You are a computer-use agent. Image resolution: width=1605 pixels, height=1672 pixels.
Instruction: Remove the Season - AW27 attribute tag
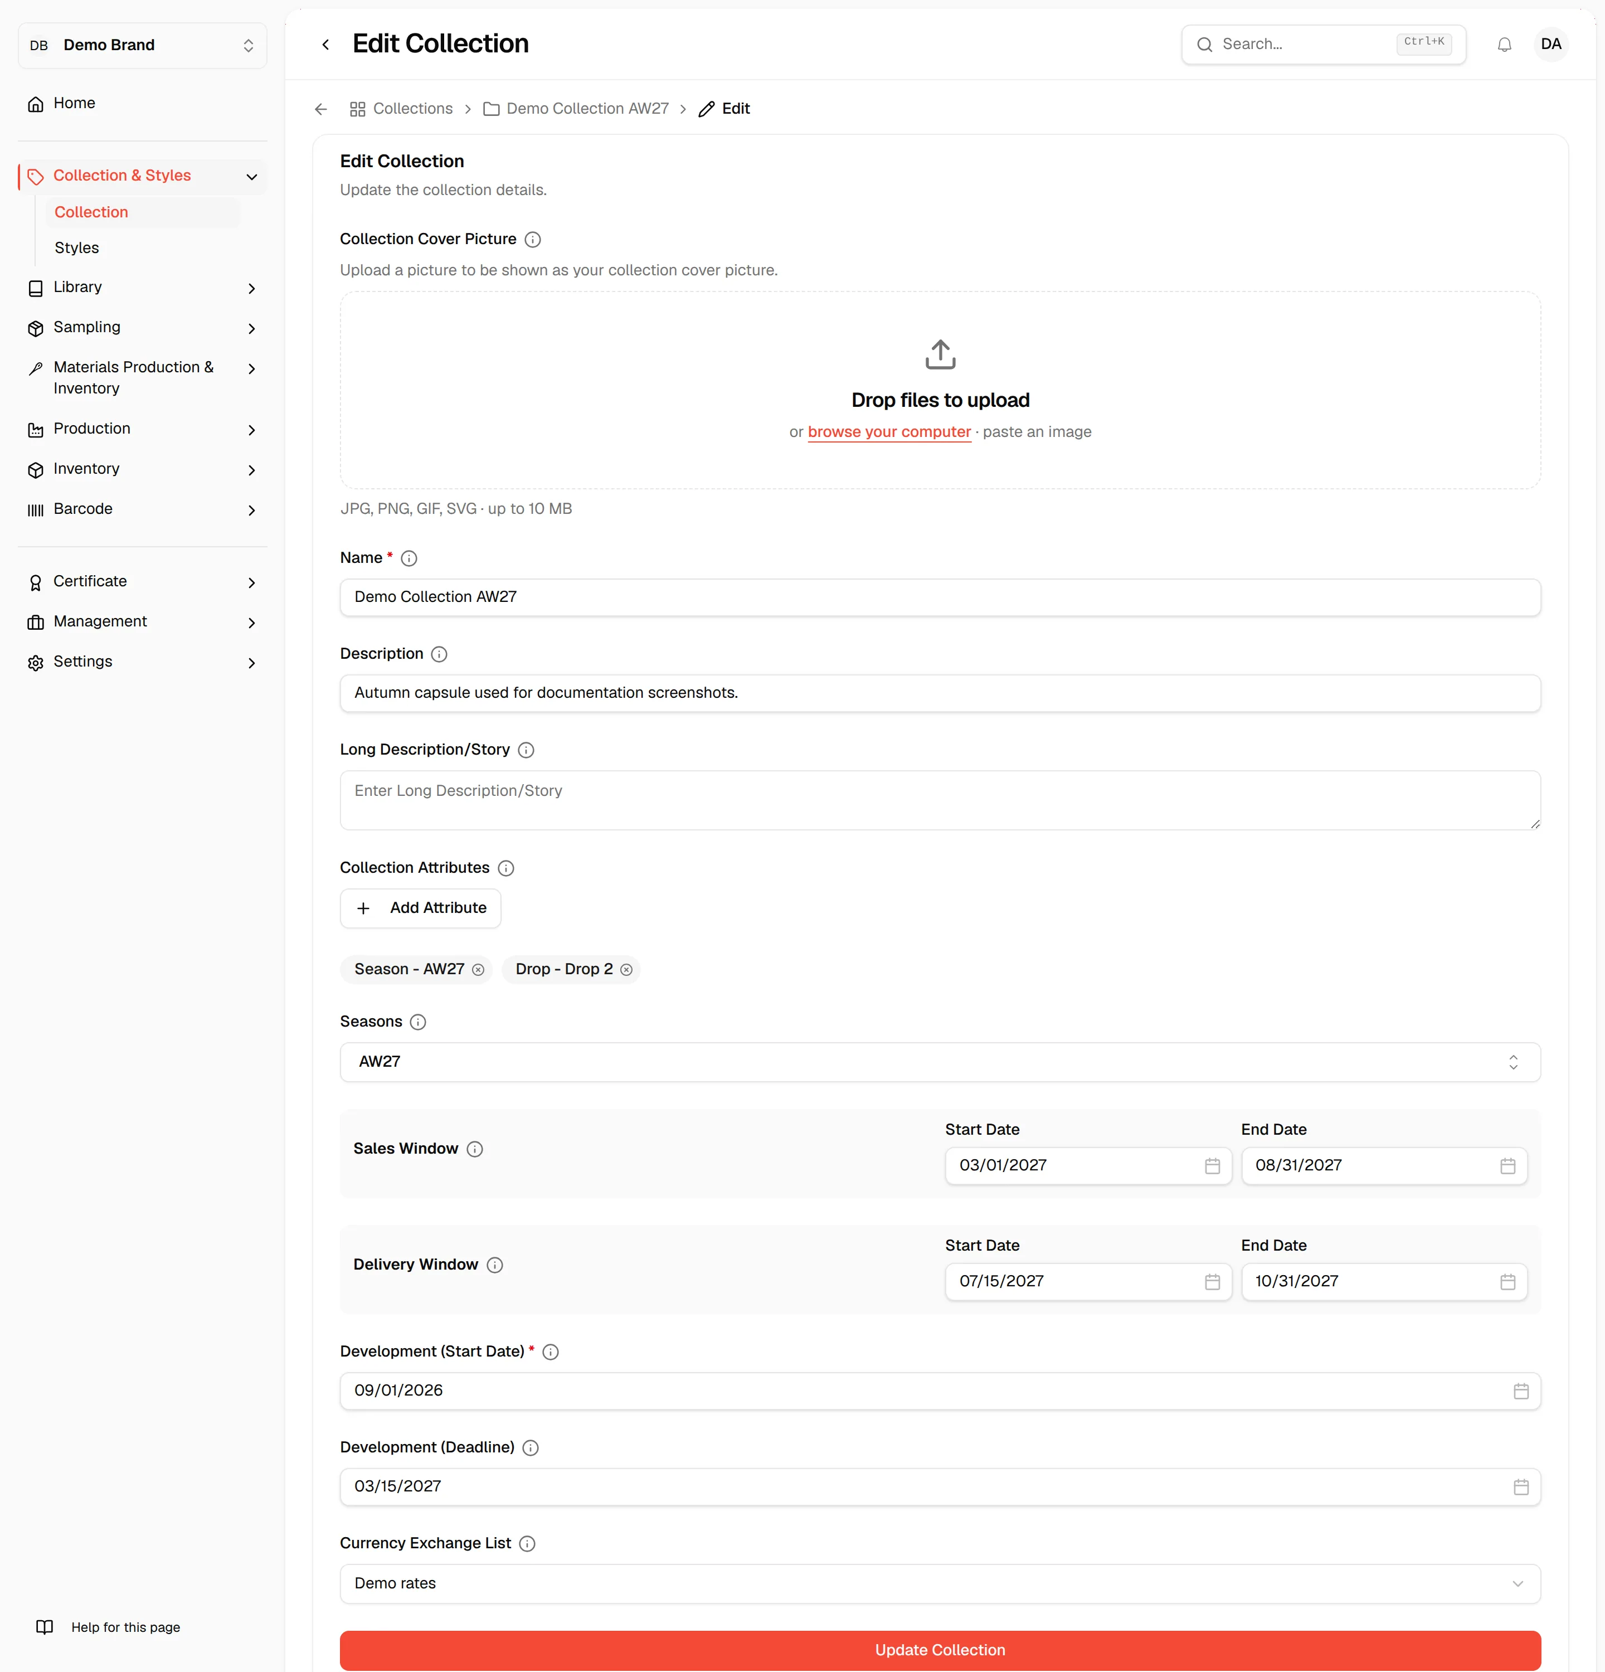point(478,970)
